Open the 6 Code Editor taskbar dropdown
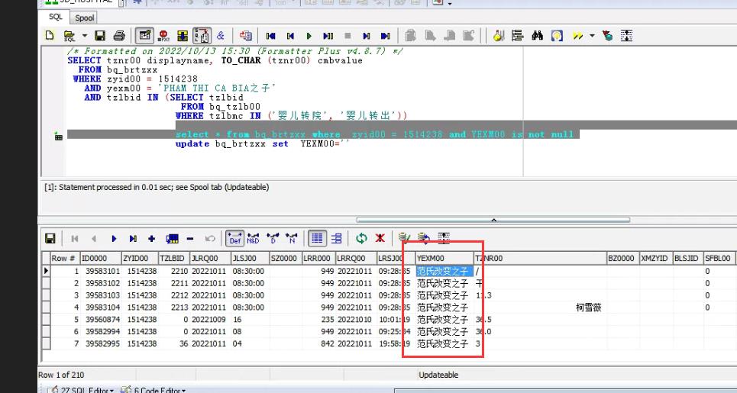The height and width of the screenshot is (393, 737). (154, 390)
